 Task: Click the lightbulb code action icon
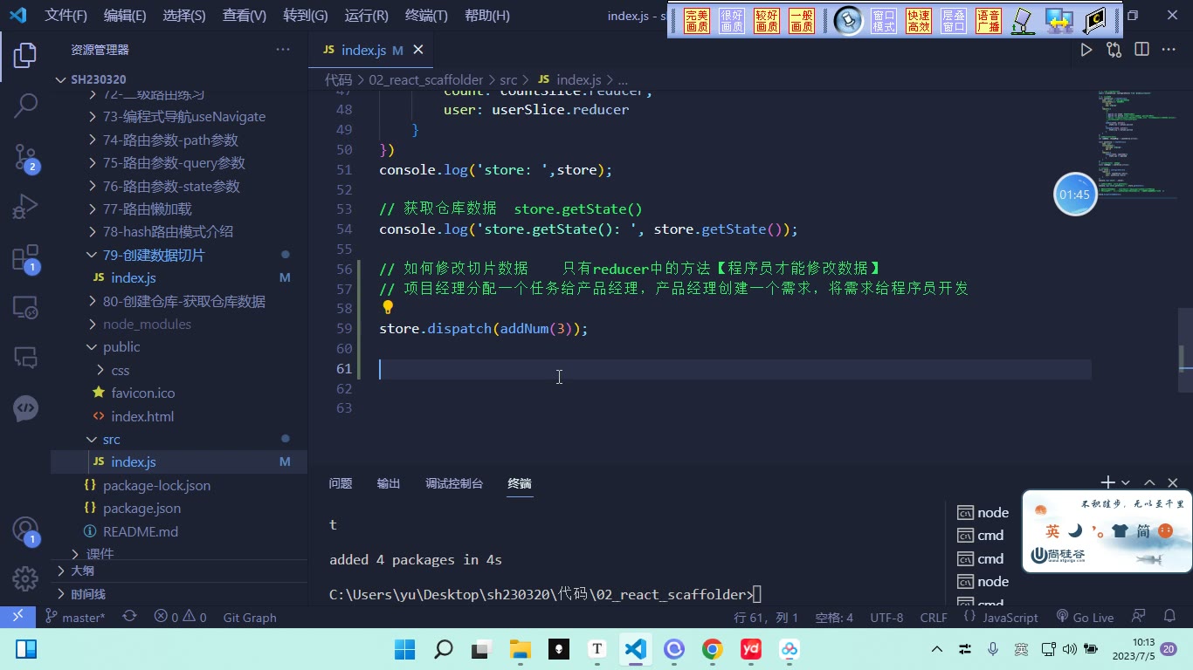[x=388, y=307]
